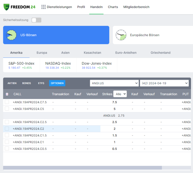Click call option +ANGI.19APR2024.C0.5
193x173 pixels.
click(x=30, y=149)
